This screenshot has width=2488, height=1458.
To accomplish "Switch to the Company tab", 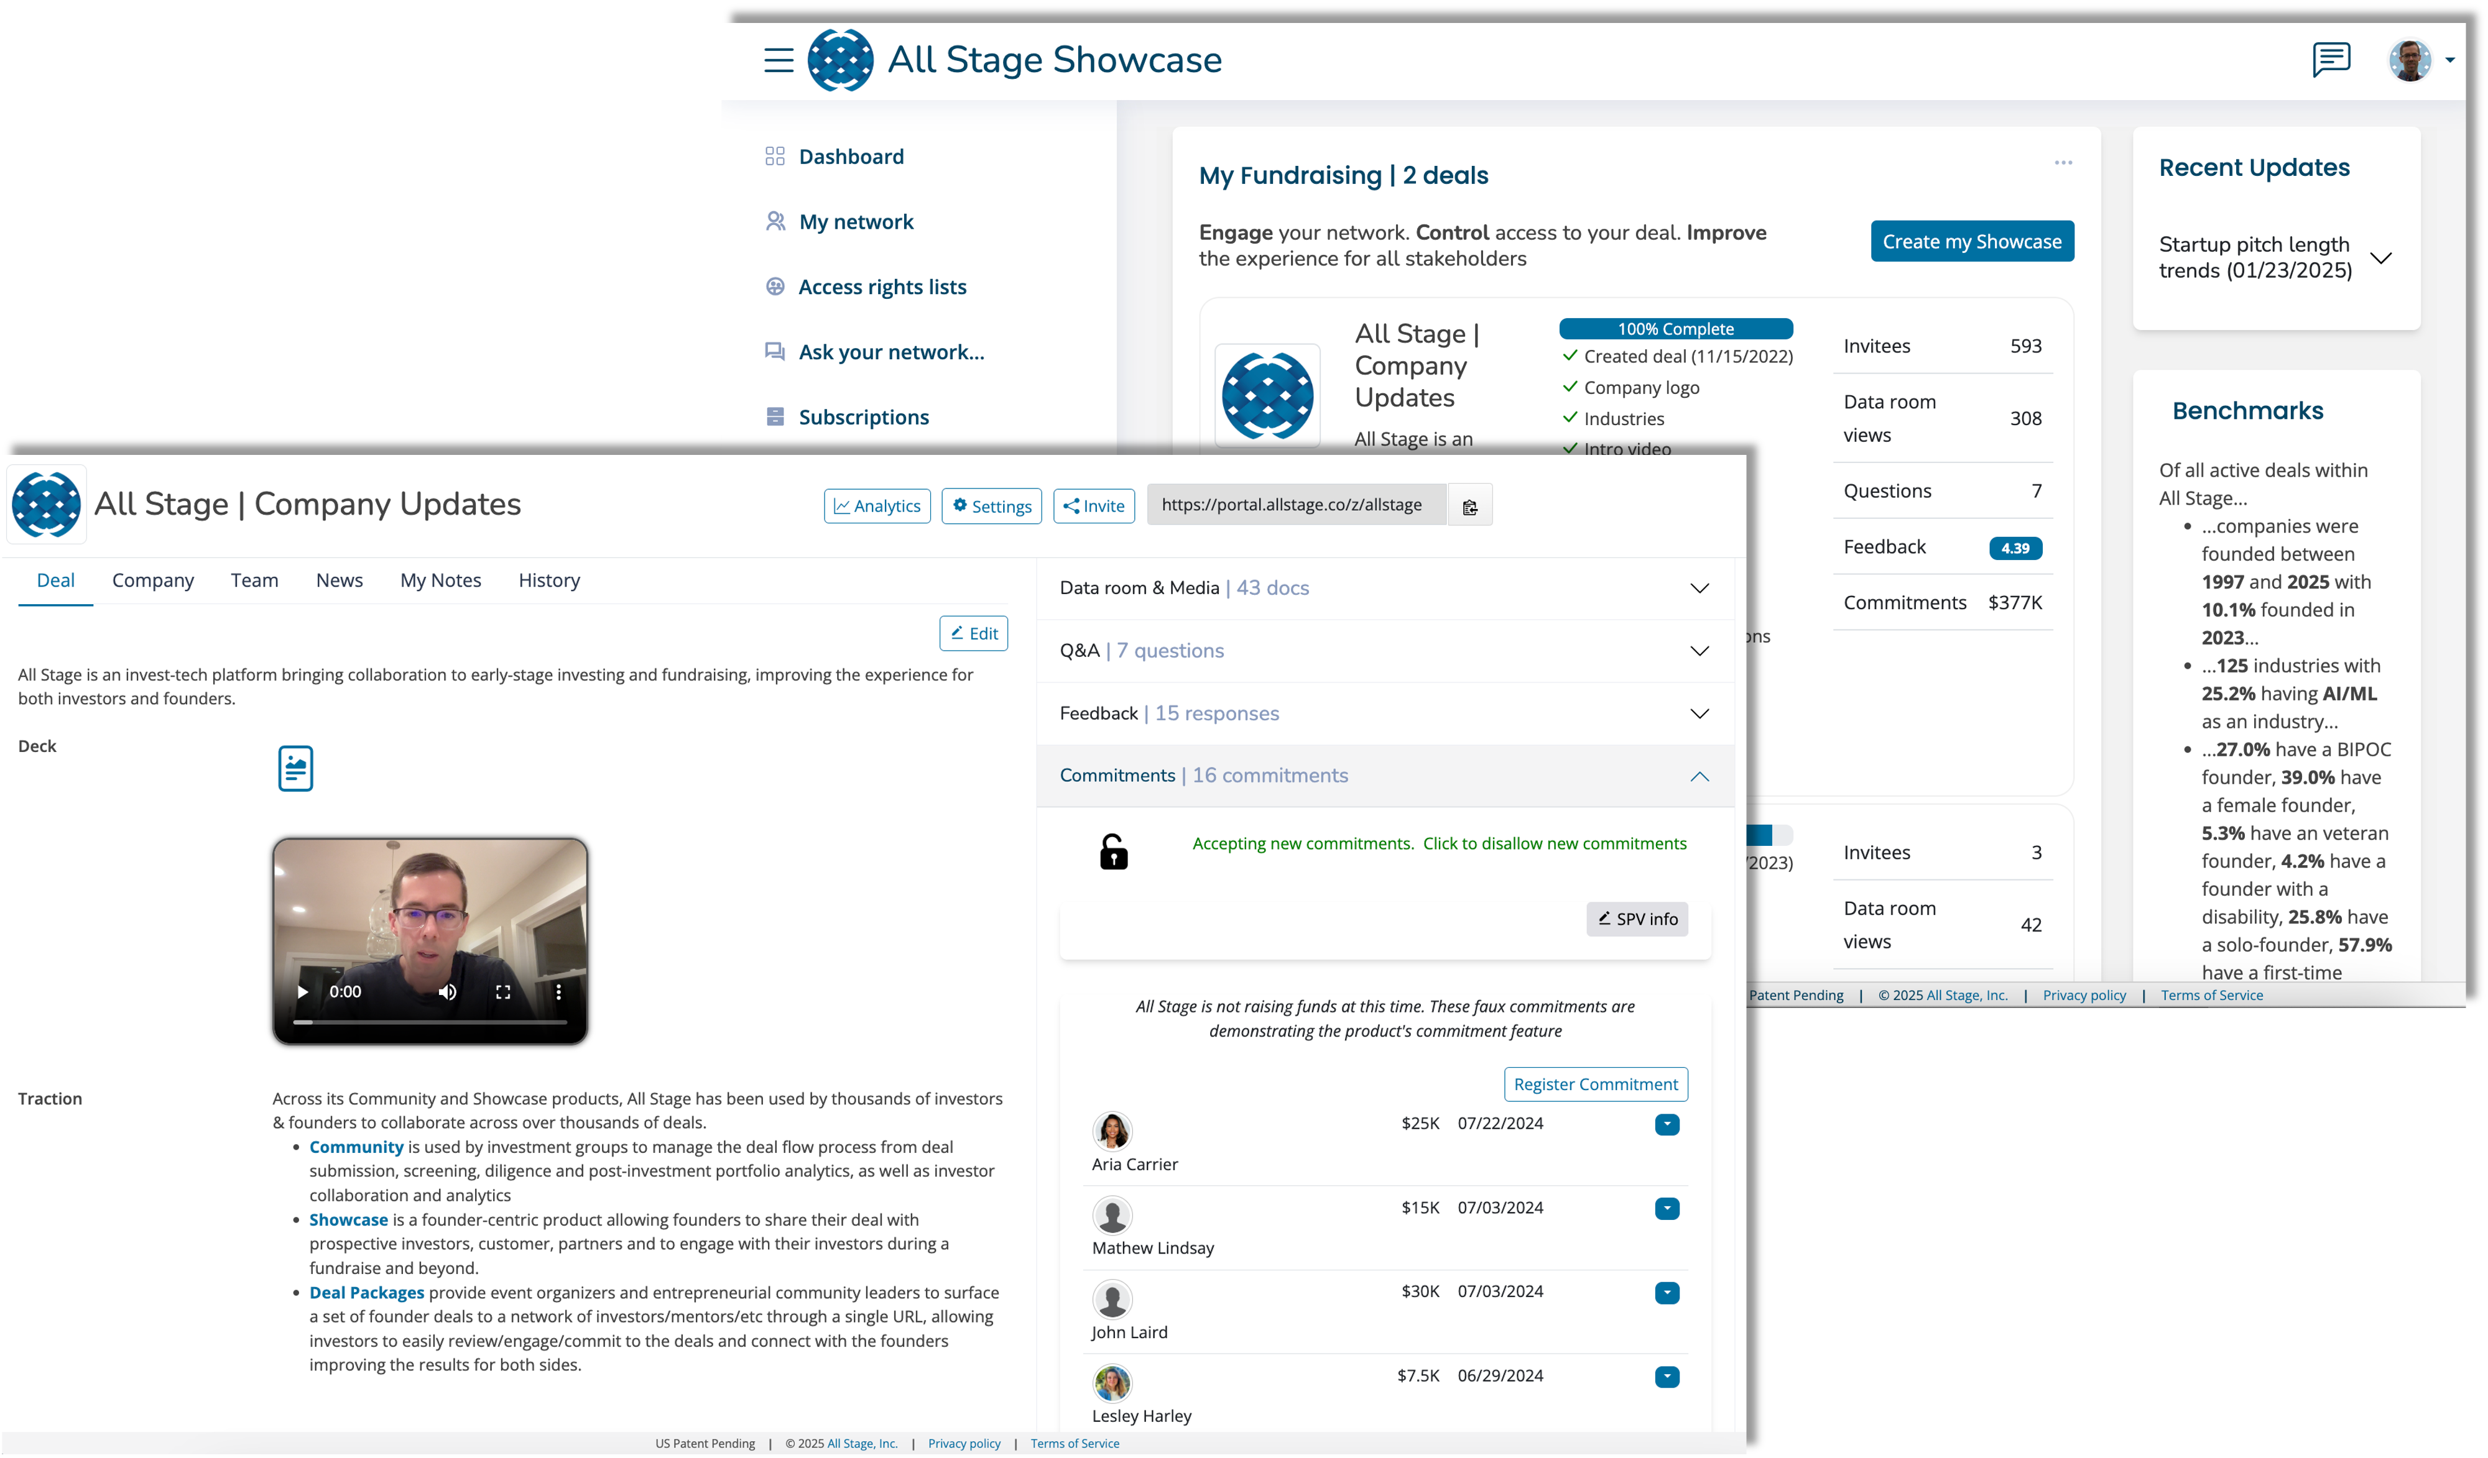I will pyautogui.click(x=153, y=580).
